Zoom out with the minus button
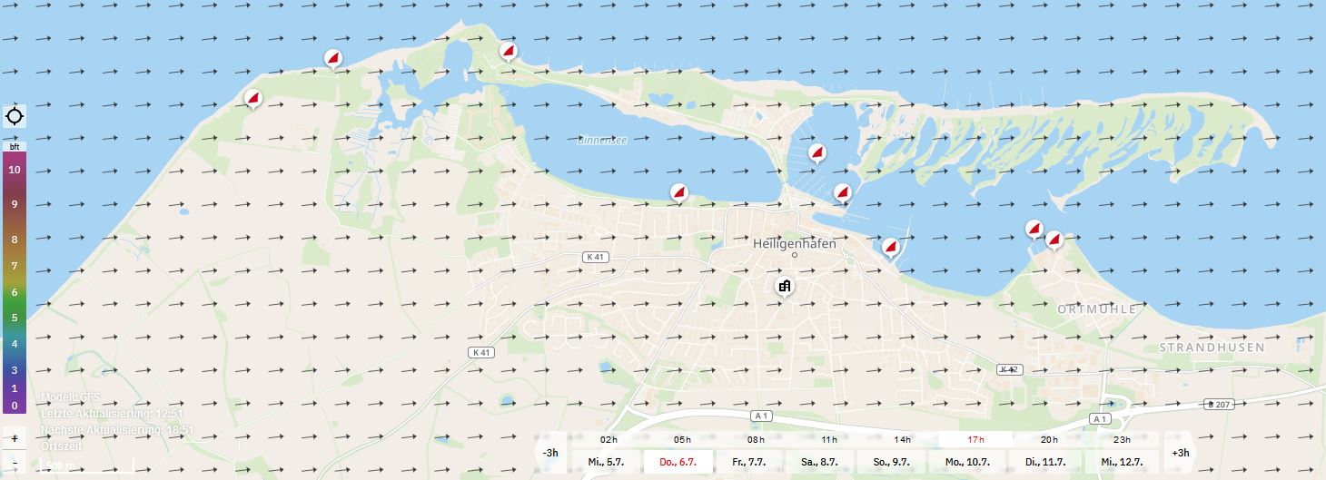The width and height of the screenshot is (1326, 480). (15, 465)
